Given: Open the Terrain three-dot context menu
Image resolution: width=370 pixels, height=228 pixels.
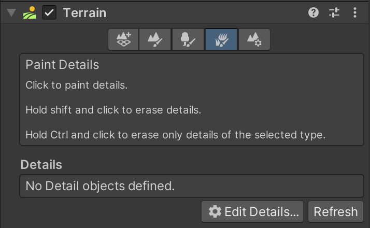Looking at the screenshot, I should click(x=355, y=13).
